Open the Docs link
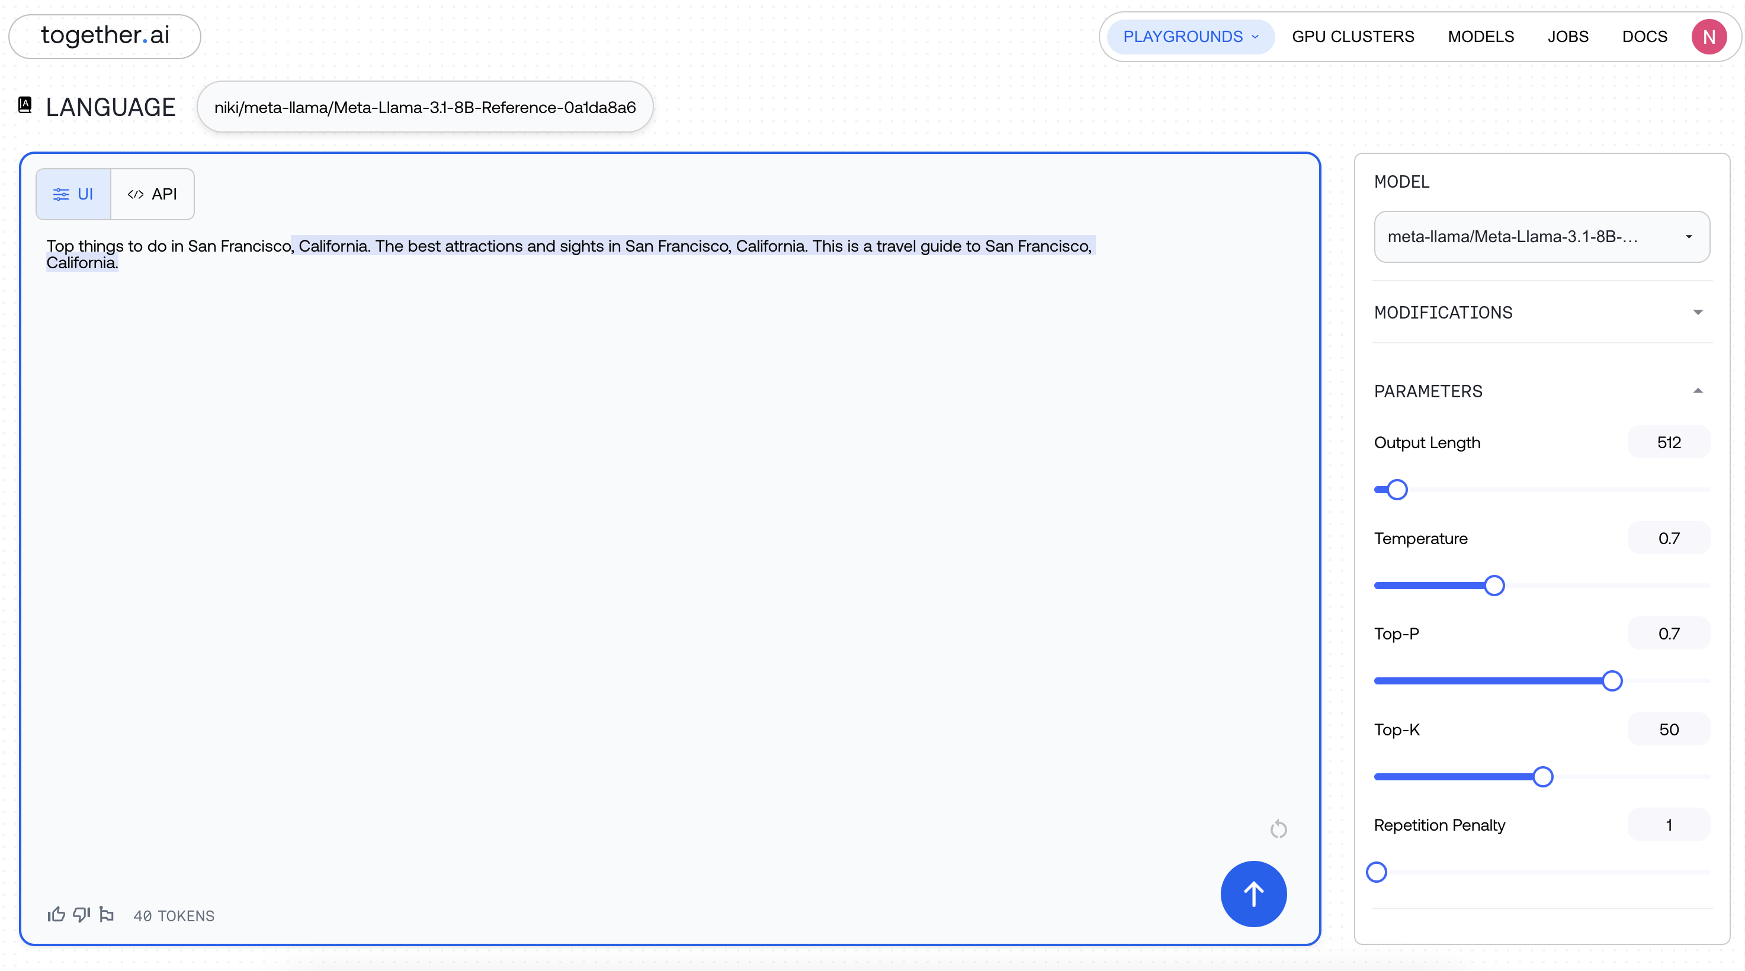The width and height of the screenshot is (1745, 971). tap(1644, 37)
